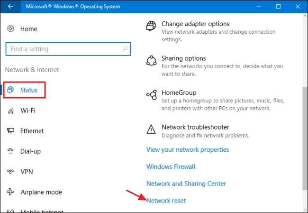Click scrollbar down arrow
The height and width of the screenshot is (213, 308).
305,209
